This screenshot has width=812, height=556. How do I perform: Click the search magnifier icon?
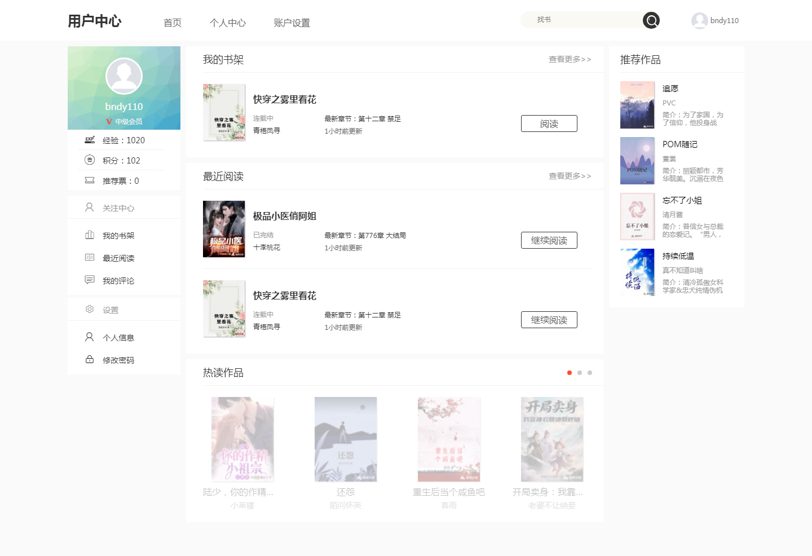651,20
